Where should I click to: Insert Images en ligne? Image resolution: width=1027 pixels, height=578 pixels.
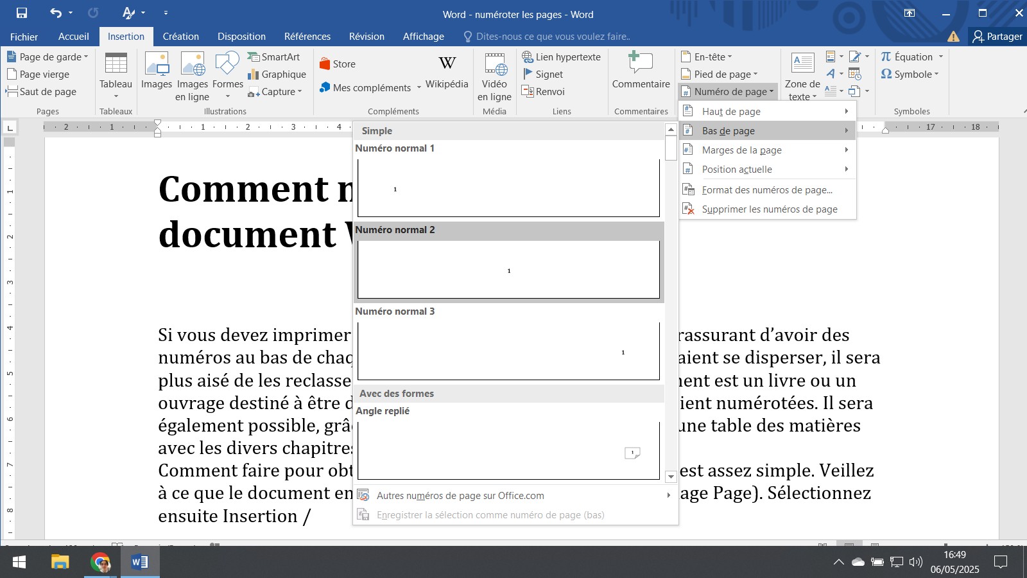point(193,76)
